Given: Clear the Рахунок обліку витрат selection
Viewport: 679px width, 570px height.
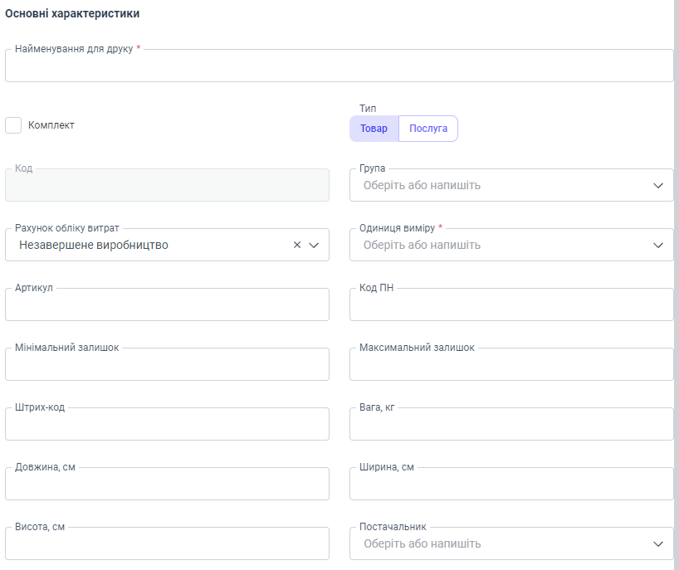Looking at the screenshot, I should point(297,246).
